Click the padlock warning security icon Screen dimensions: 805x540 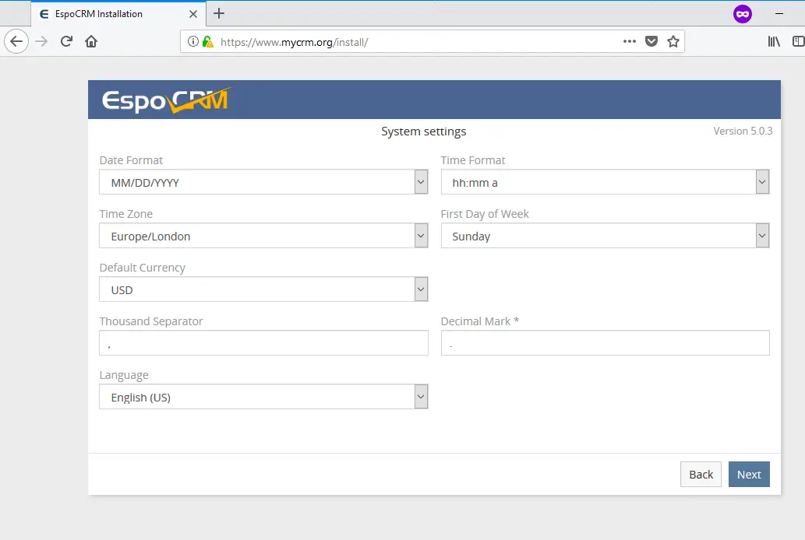[207, 41]
